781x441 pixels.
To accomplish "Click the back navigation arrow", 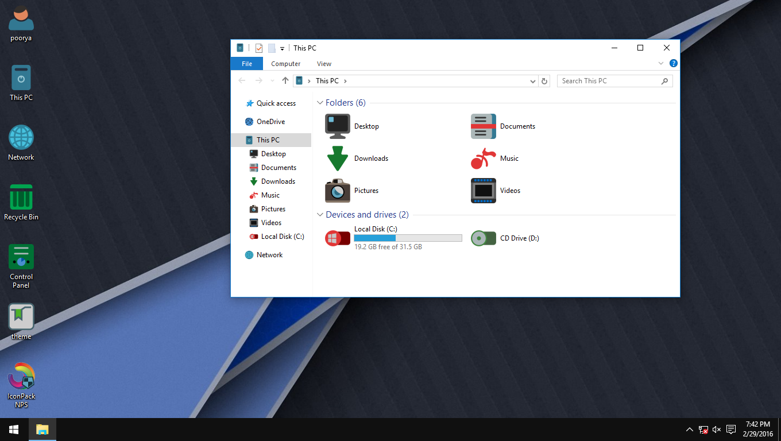I will [242, 80].
